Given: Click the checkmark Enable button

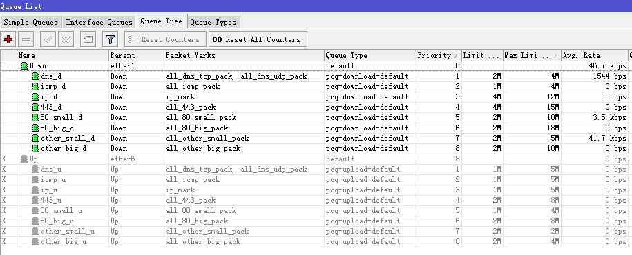Looking at the screenshot, I should point(48,39).
